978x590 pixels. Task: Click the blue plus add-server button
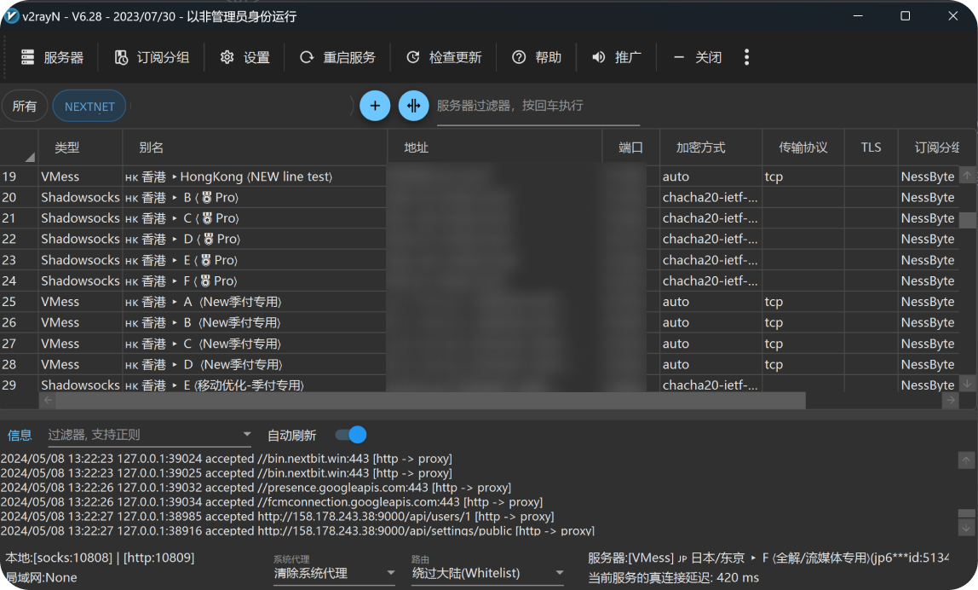[375, 106]
